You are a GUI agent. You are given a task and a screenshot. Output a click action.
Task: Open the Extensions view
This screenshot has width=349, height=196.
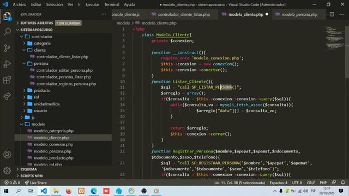point(7,80)
